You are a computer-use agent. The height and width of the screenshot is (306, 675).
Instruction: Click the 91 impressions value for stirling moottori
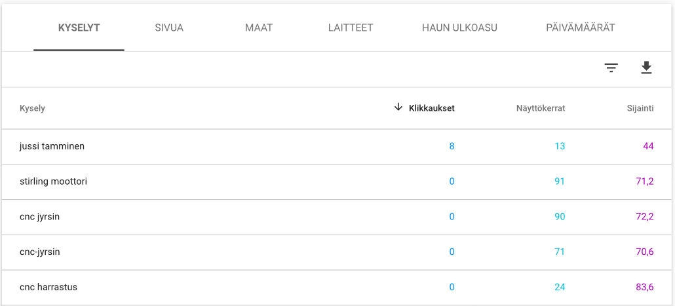click(559, 182)
